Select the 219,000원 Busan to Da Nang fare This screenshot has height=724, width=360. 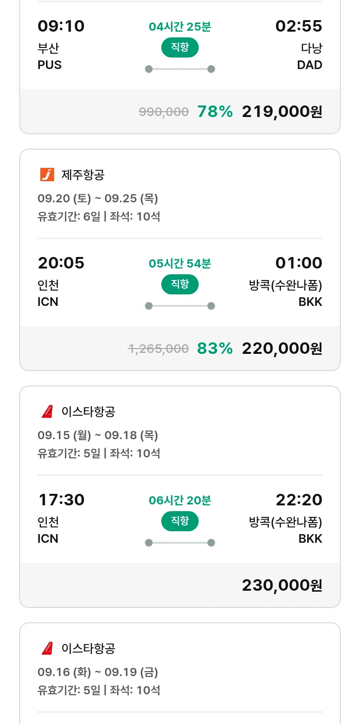[282, 112]
